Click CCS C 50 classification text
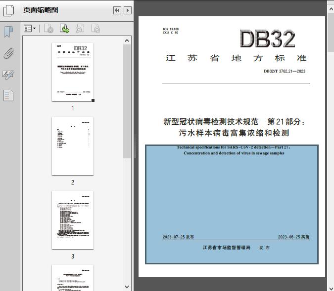334x291 pixels. point(170,33)
